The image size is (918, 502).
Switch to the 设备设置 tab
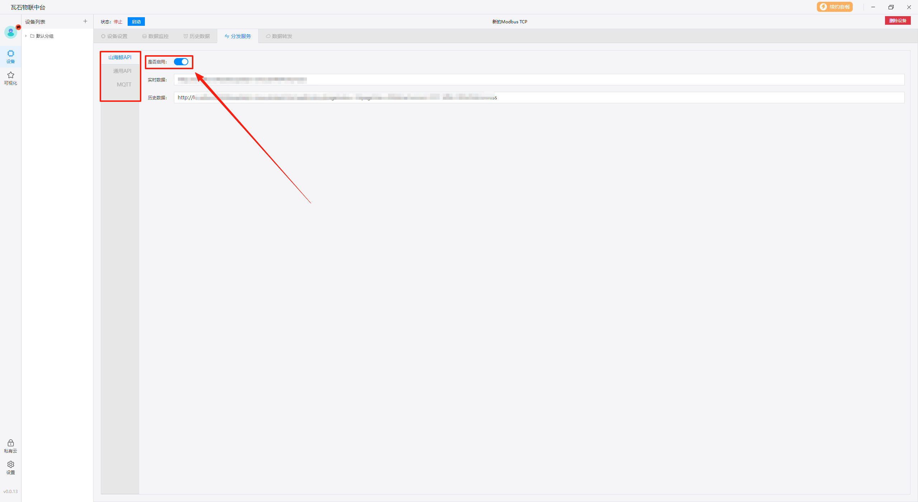pos(114,36)
